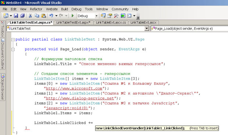Click the 'LinkTable1.Items = items;' line

[x=63, y=113]
